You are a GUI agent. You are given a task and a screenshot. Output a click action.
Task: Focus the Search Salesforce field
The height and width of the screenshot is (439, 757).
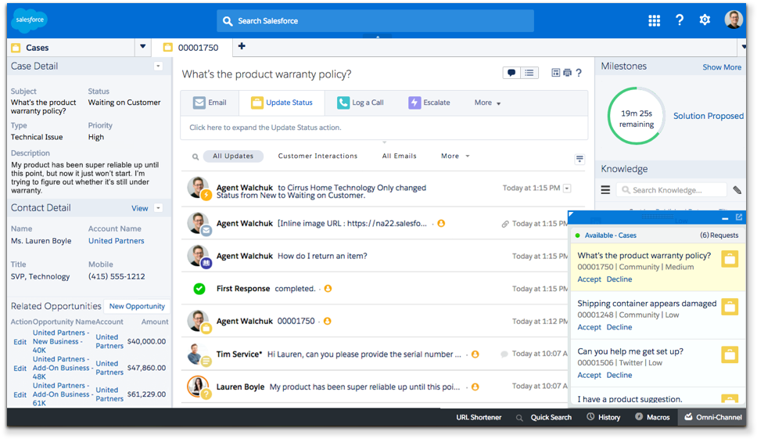(375, 21)
